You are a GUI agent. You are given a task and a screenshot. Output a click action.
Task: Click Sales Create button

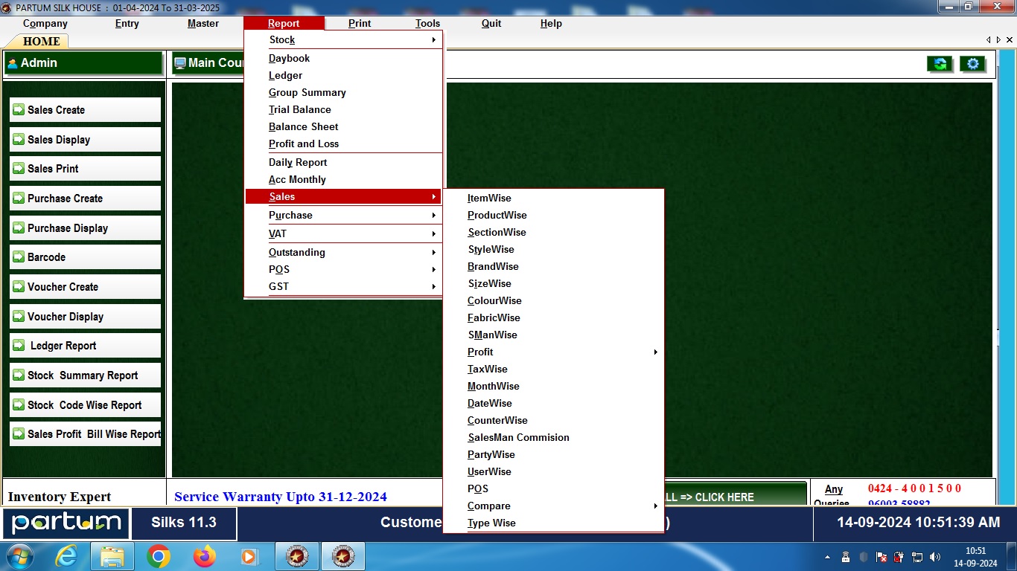(x=85, y=110)
